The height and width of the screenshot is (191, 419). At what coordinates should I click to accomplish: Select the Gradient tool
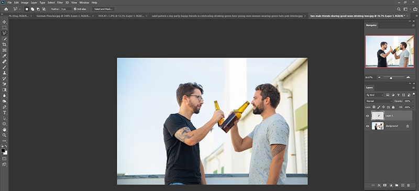[x=4, y=90]
